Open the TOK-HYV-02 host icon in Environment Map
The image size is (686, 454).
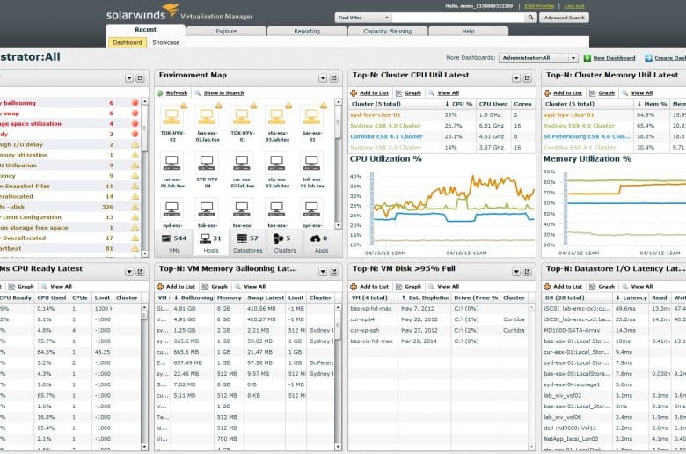(171, 116)
